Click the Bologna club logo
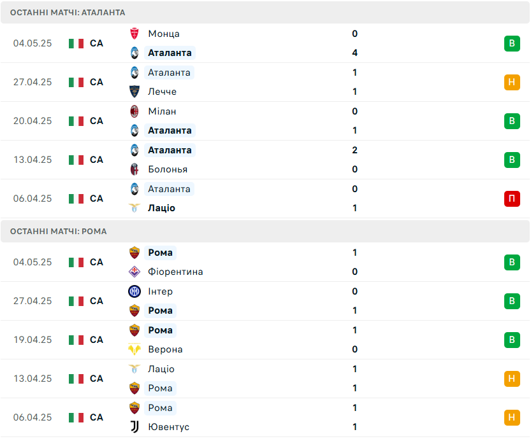Image resolution: width=531 pixels, height=439 pixels. pyautogui.click(x=135, y=169)
